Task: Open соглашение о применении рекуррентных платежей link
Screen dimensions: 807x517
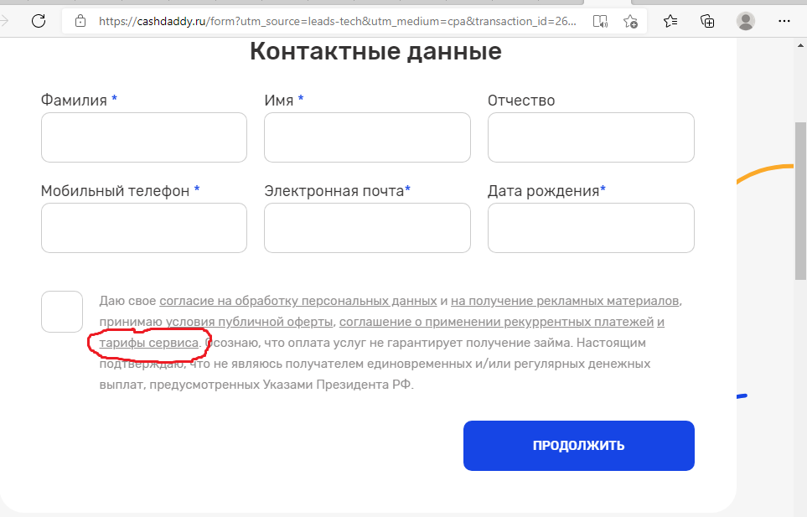Action: pos(496,322)
